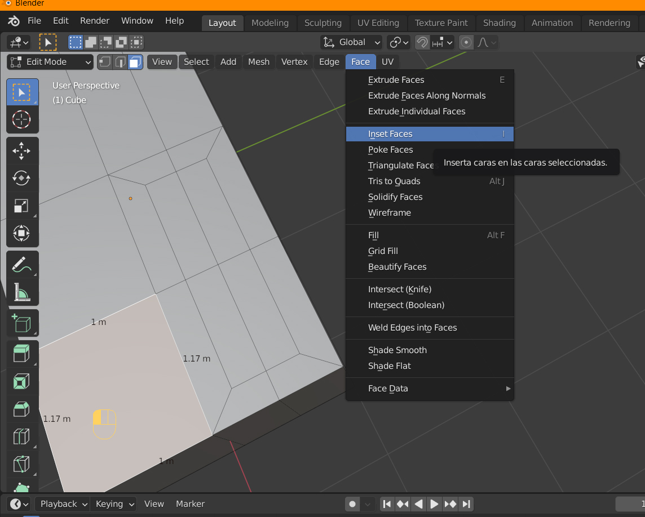Set selection mode to intersect
The height and width of the screenshot is (517, 645).
tap(136, 42)
